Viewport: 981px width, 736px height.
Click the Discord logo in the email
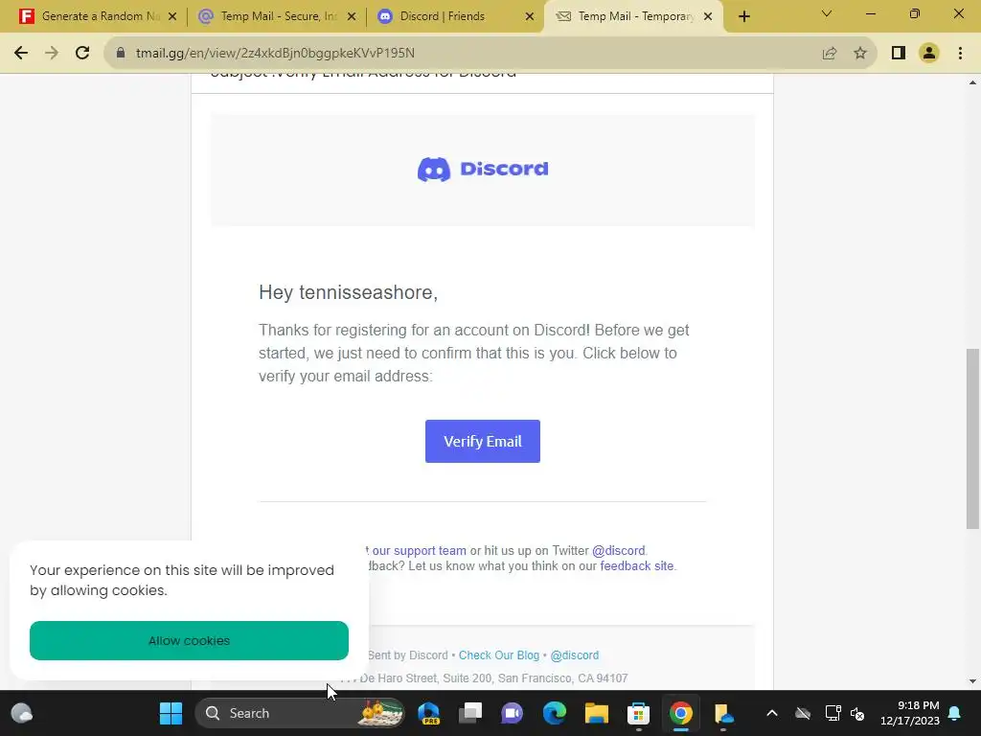[483, 169]
